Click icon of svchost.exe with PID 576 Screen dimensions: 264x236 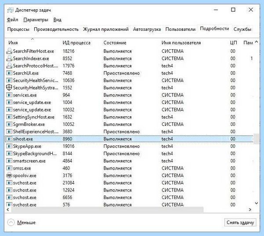pos(9,205)
